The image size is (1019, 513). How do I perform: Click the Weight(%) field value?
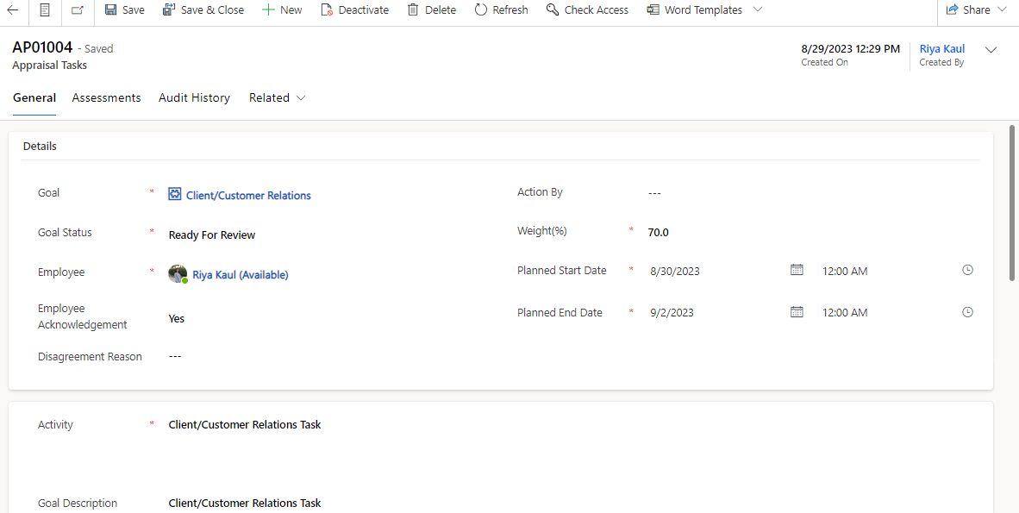[659, 232]
